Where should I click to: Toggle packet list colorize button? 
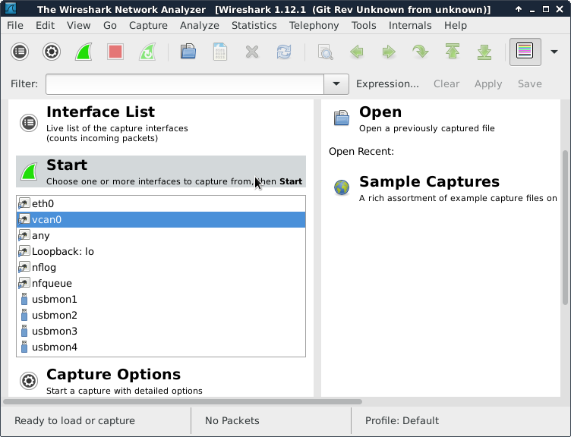[525, 52]
